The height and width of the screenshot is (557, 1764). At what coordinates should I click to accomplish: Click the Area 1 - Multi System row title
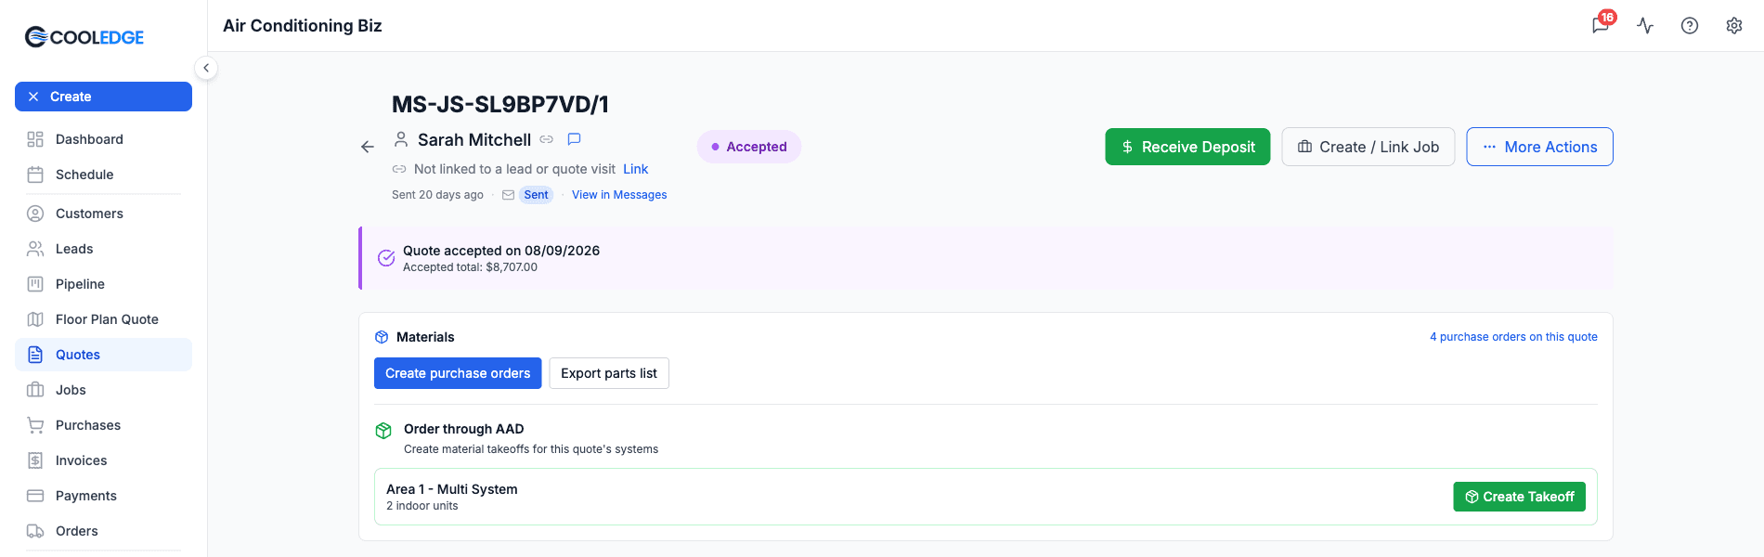click(452, 489)
